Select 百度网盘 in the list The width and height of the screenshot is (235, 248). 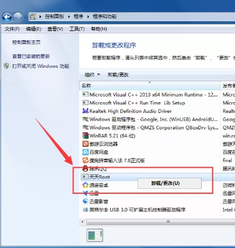pyautogui.click(x=99, y=152)
